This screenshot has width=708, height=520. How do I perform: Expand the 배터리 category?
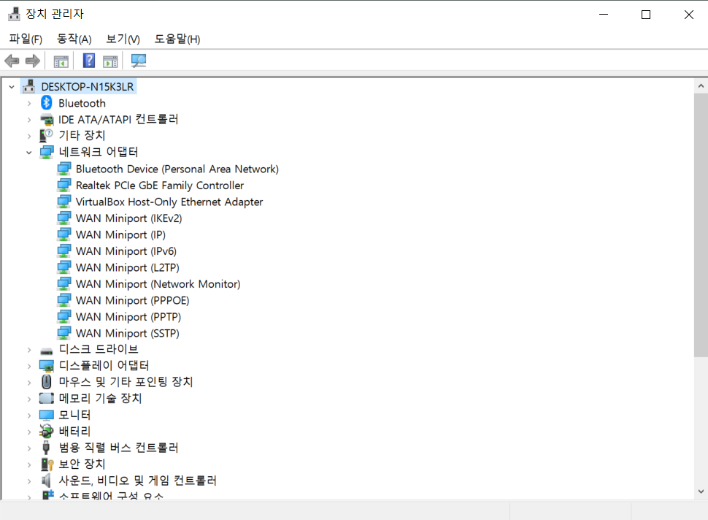[x=29, y=432]
